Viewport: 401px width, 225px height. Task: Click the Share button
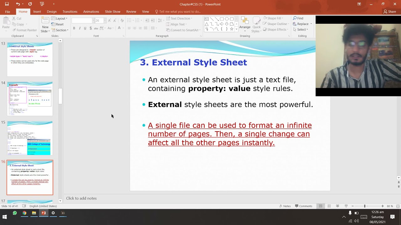(x=390, y=12)
